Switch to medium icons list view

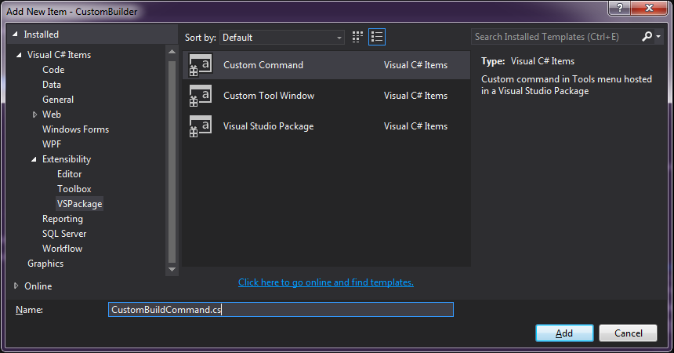[377, 37]
